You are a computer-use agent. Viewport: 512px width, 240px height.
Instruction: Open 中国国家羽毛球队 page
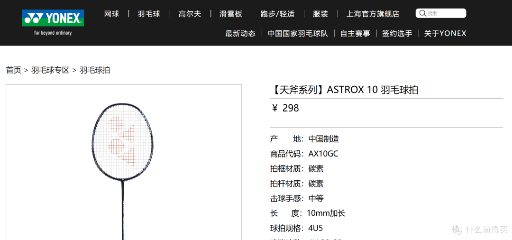[298, 33]
